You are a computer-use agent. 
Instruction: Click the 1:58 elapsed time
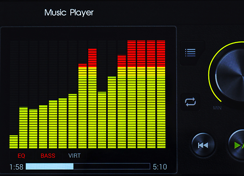tap(16, 167)
